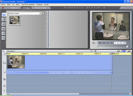The image size is (133, 96).
Task: Open the transitions album tab
Action: 3,19
